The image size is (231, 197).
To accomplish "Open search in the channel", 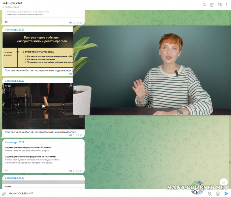I will point(204,5).
